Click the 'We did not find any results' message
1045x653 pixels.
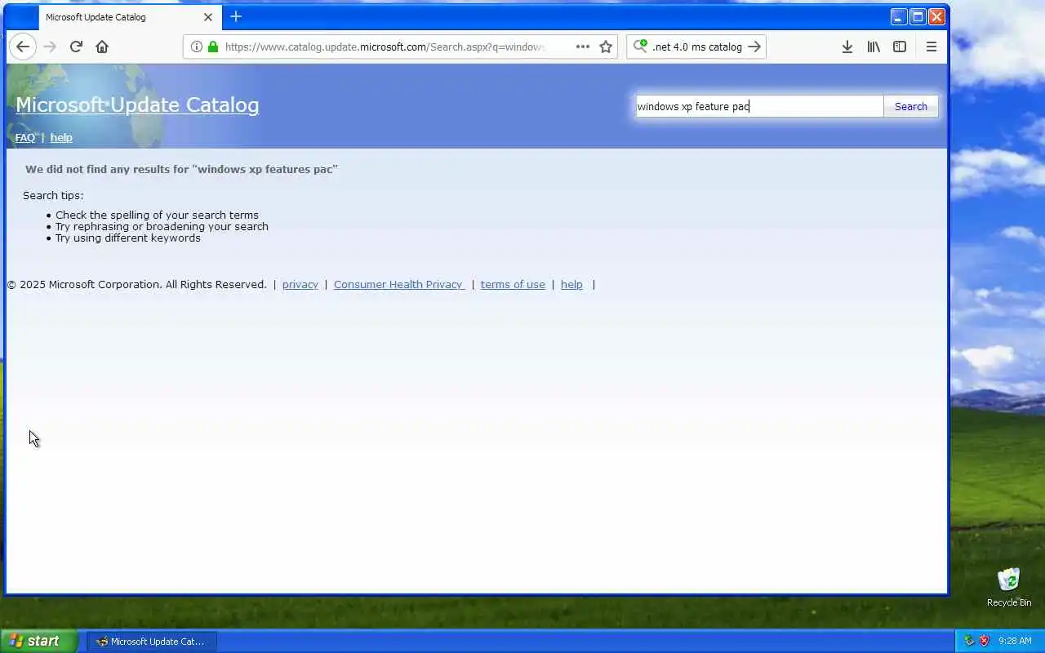[x=181, y=169]
